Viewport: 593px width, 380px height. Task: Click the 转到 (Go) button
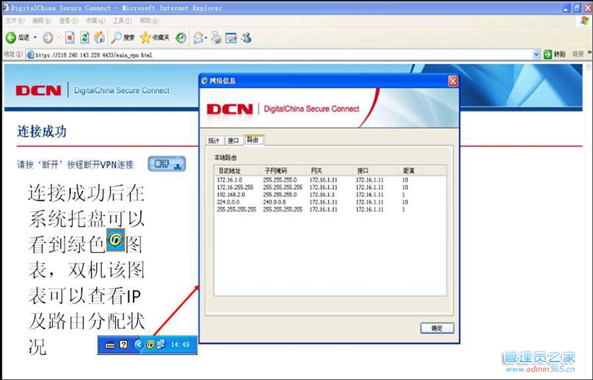tap(555, 54)
